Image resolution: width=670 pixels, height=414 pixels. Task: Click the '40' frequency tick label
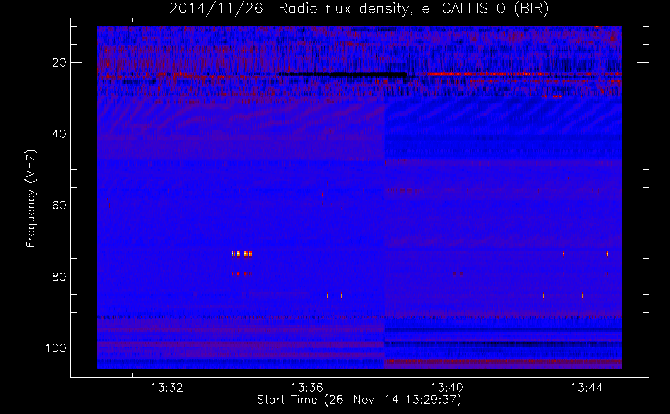(60, 134)
